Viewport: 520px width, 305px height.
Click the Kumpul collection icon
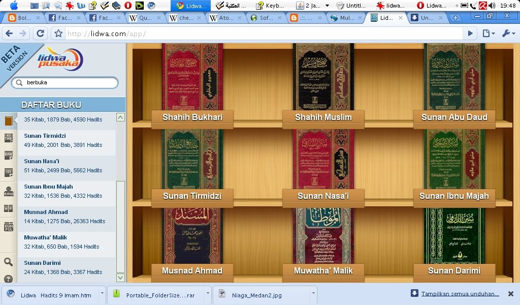click(x=9, y=227)
